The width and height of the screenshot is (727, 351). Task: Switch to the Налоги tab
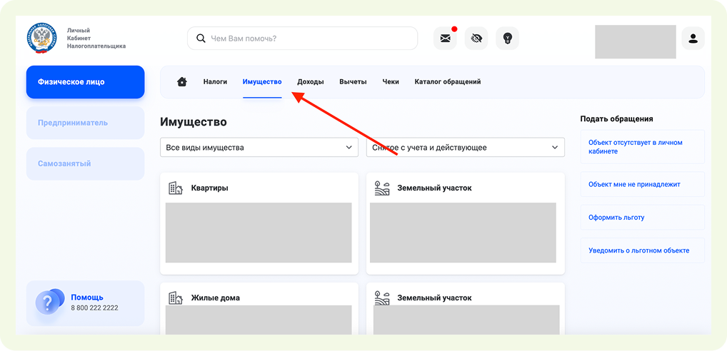(x=215, y=82)
